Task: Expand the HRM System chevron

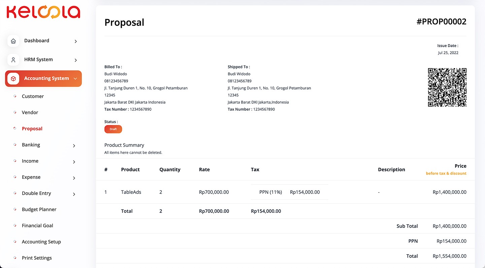Action: click(76, 60)
